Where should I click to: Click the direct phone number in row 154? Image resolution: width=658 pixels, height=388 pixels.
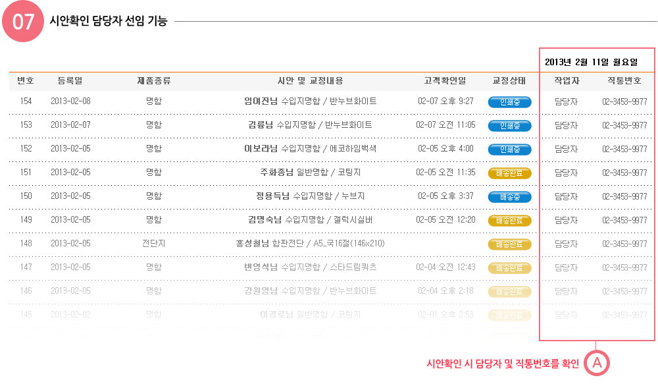coord(624,101)
